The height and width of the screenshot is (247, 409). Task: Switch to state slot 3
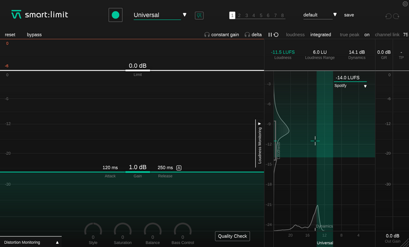click(x=247, y=15)
